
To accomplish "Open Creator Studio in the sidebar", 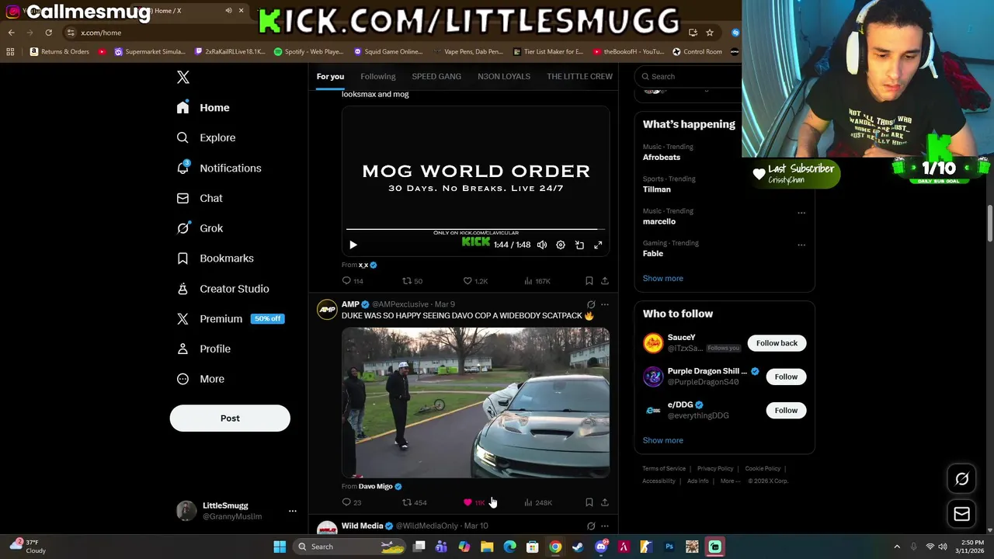I will 223,288.
